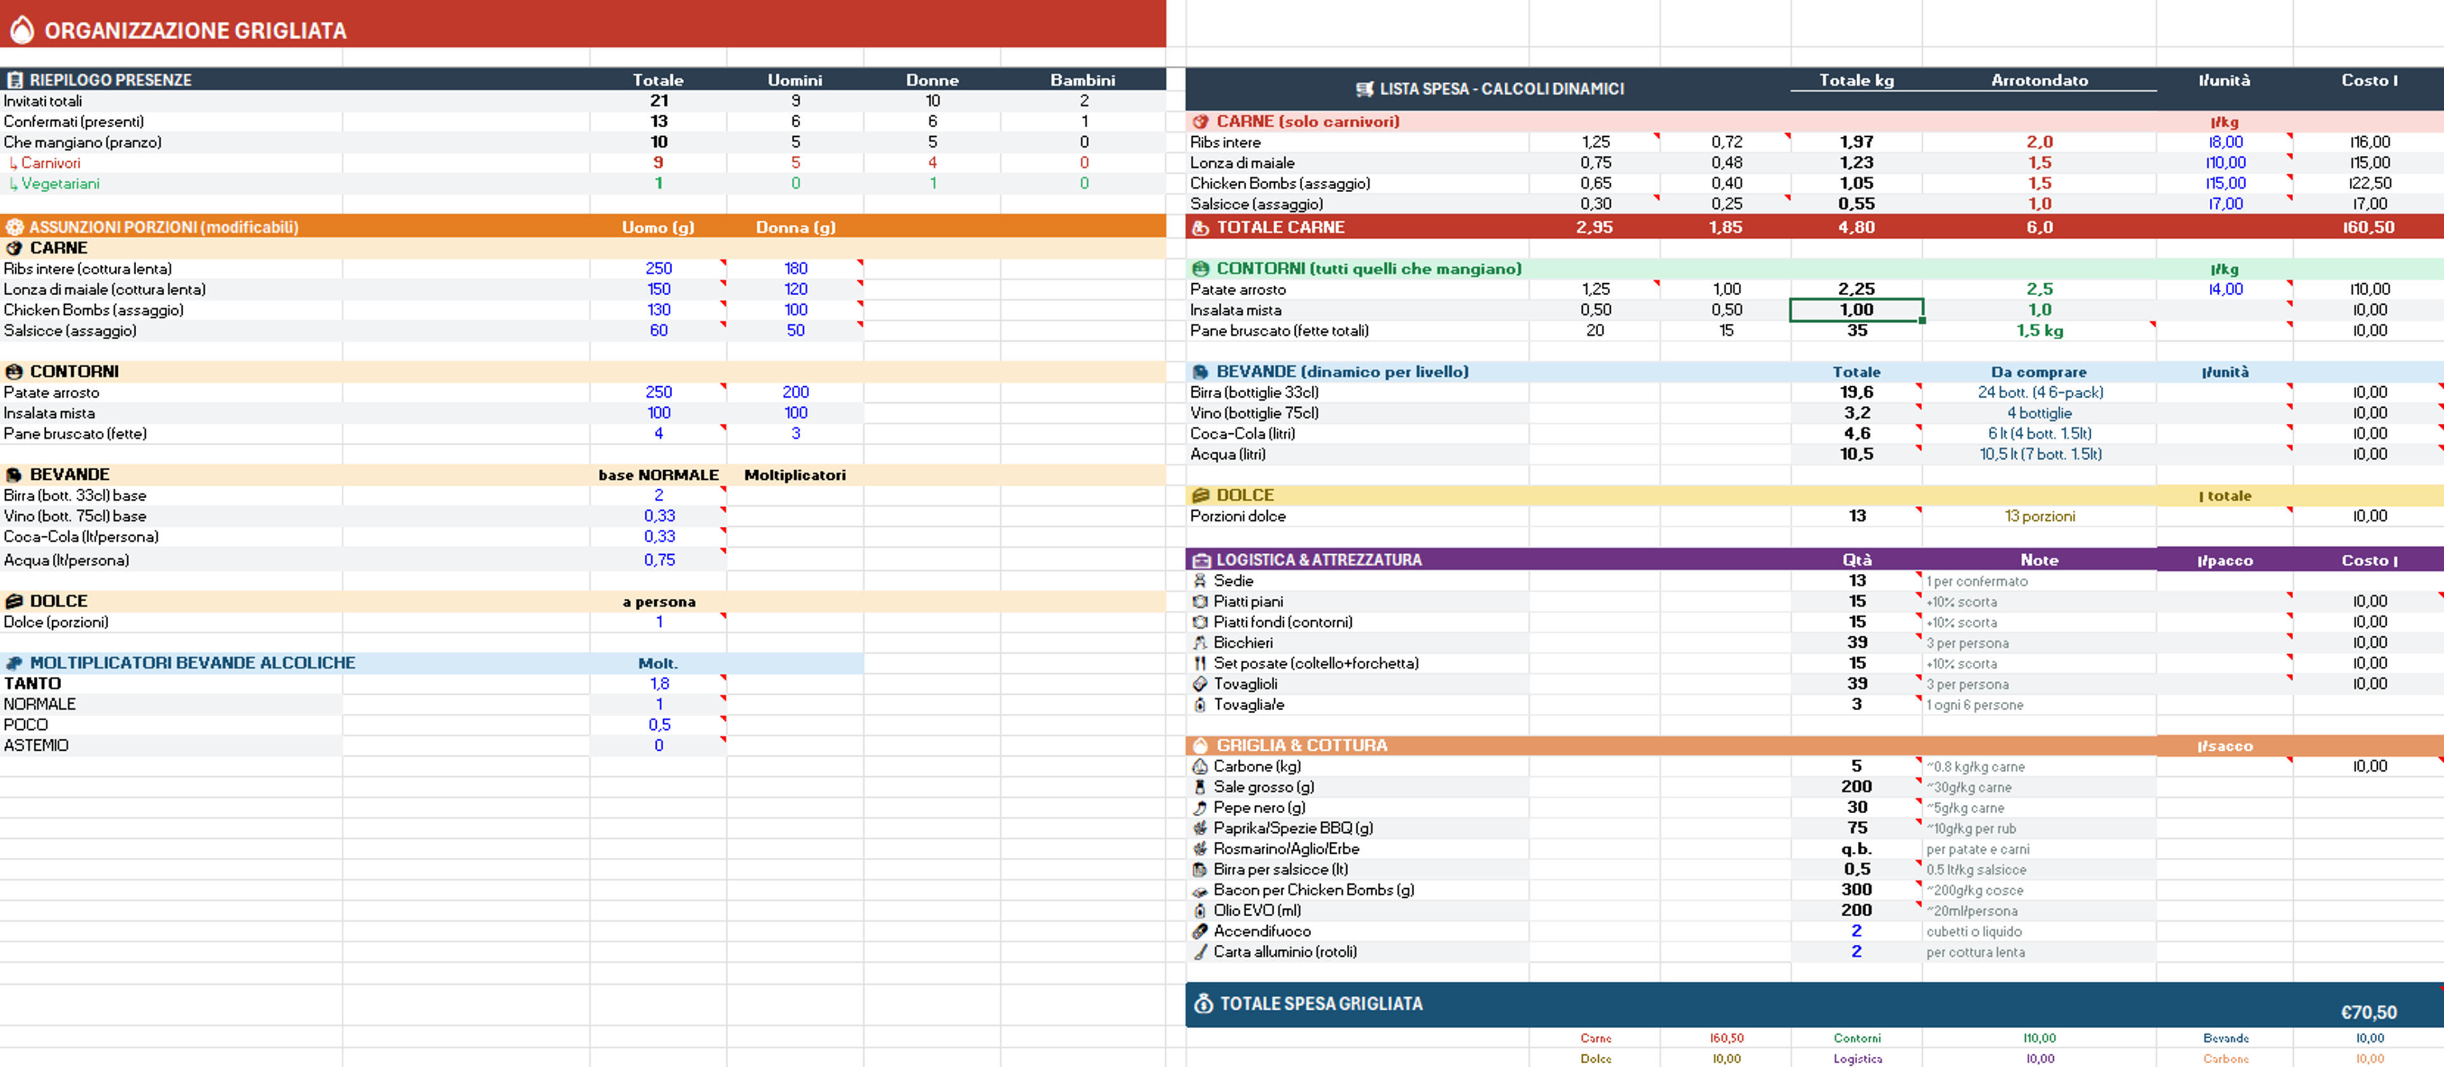Screen dimensions: 2444x1067
Task: Click the flame icon beside ORGANIZZAZIONE GRIGLIATA
Action: [x=22, y=31]
